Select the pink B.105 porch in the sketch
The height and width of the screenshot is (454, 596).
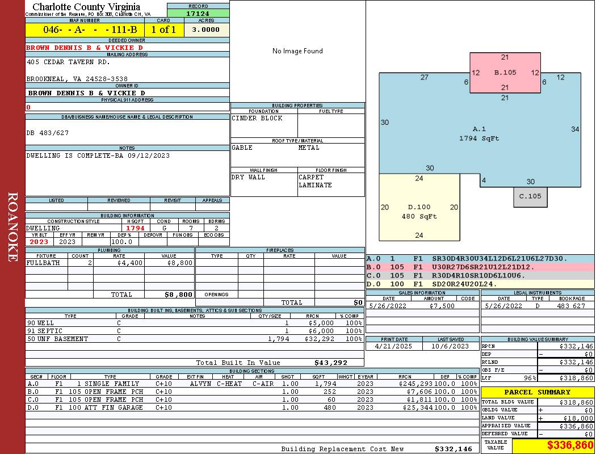[x=505, y=73]
